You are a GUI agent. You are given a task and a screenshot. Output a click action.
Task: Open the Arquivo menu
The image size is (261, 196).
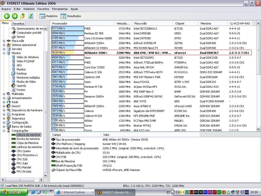6,9
